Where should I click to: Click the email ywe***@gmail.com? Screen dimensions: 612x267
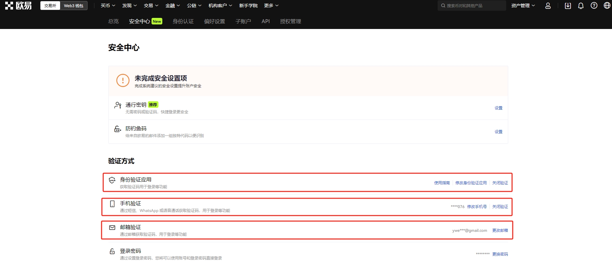(x=470, y=231)
